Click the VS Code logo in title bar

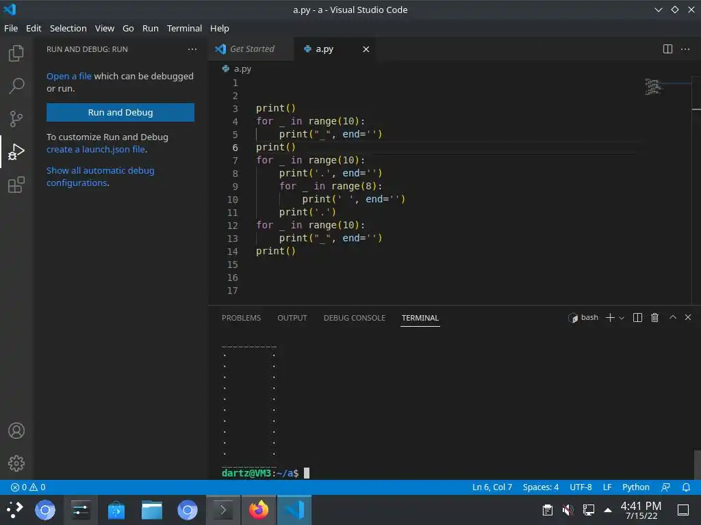click(x=10, y=10)
